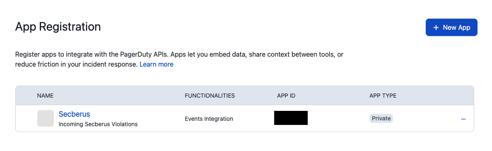Open the Learn more link
This screenshot has height=151, width=492.
pyautogui.click(x=156, y=64)
